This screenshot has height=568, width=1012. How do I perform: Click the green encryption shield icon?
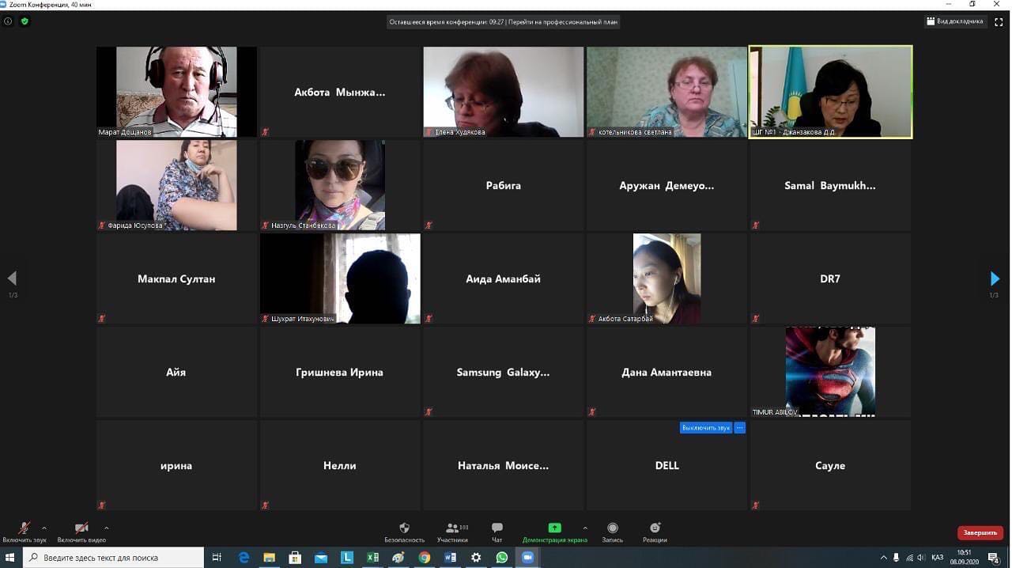25,21
